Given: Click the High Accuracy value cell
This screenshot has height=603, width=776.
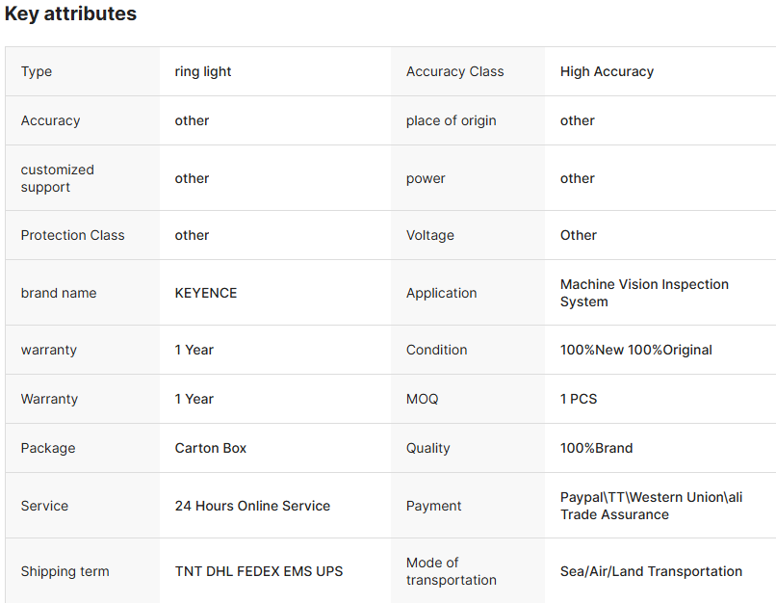Looking at the screenshot, I should pyautogui.click(x=607, y=71).
